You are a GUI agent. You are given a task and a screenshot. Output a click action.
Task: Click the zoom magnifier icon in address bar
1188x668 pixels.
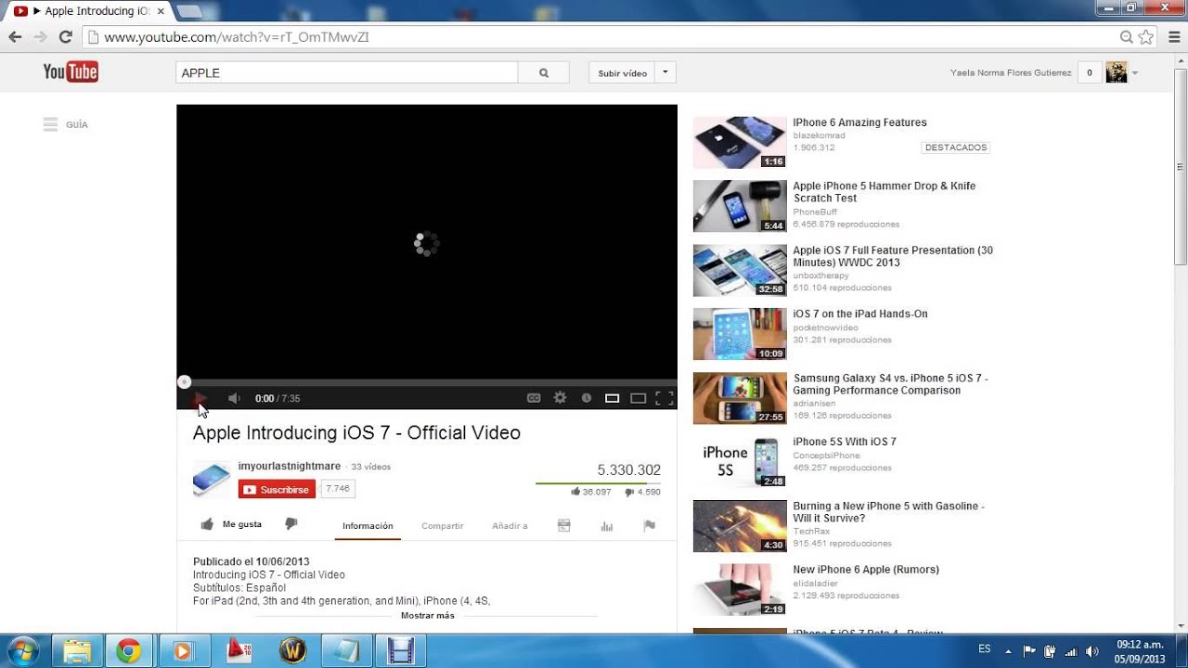click(x=1127, y=37)
